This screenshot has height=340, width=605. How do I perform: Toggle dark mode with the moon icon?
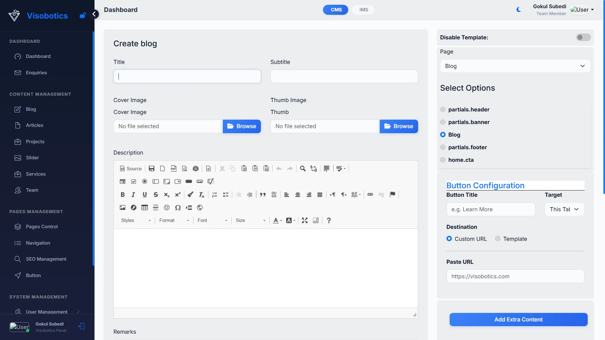(519, 10)
